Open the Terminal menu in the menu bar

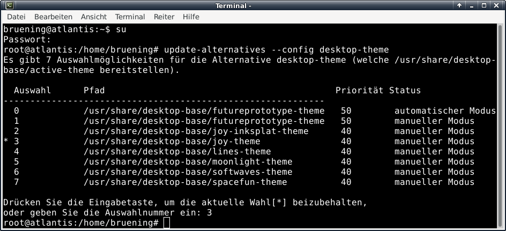130,17
